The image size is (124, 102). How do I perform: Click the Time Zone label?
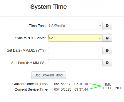[x=37, y=26]
